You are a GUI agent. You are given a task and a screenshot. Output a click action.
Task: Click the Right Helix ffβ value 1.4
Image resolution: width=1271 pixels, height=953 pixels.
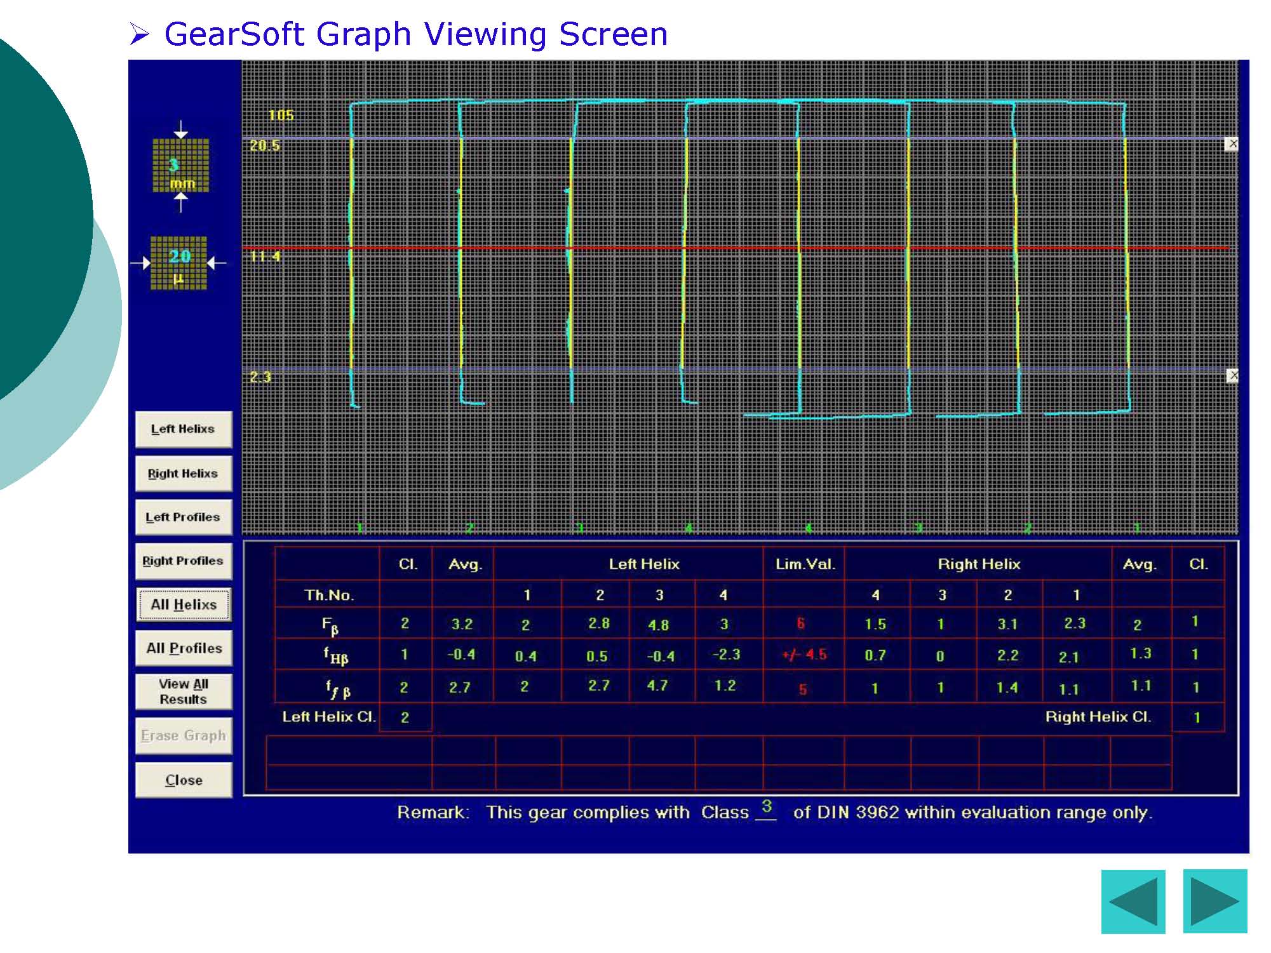1007,688
